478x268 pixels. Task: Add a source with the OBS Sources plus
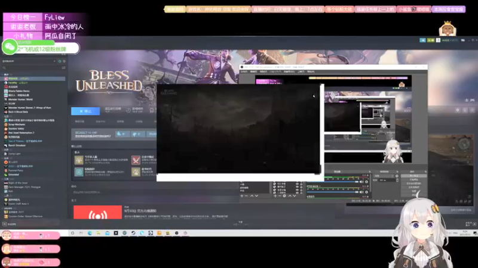(275, 196)
